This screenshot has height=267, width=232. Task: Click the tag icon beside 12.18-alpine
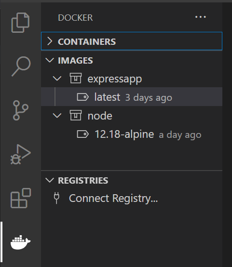pos(82,134)
